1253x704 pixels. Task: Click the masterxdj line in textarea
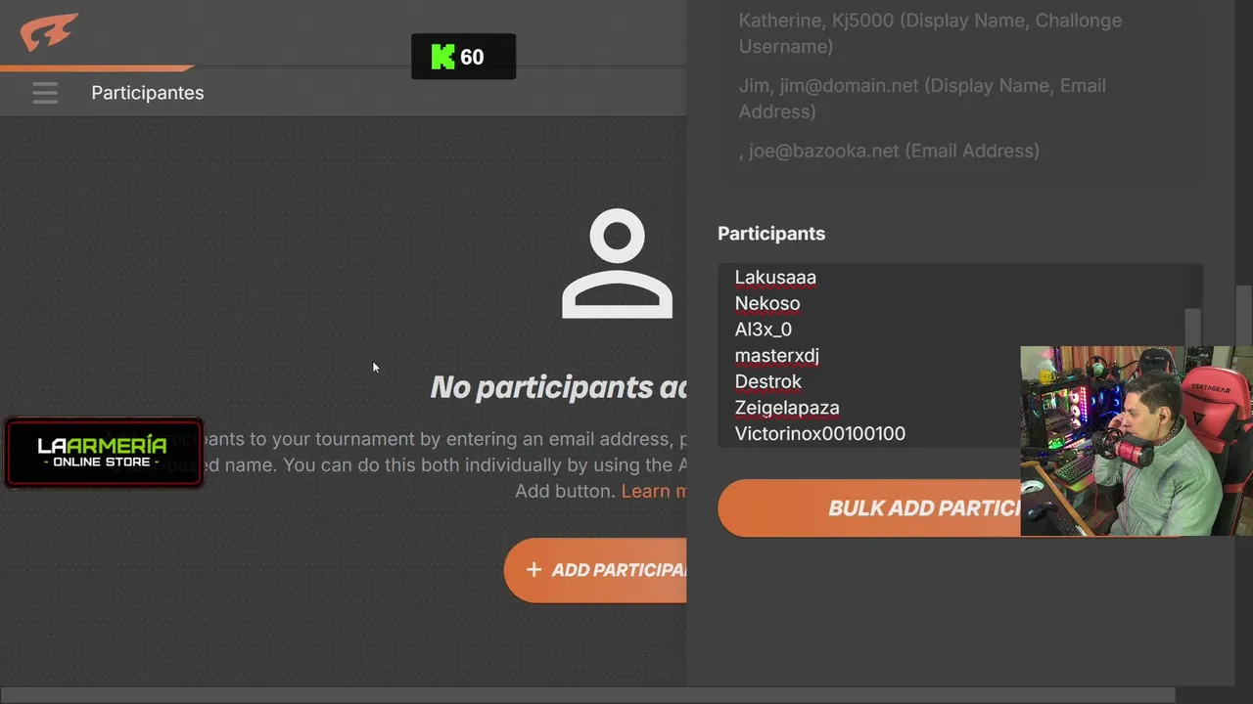777,356
